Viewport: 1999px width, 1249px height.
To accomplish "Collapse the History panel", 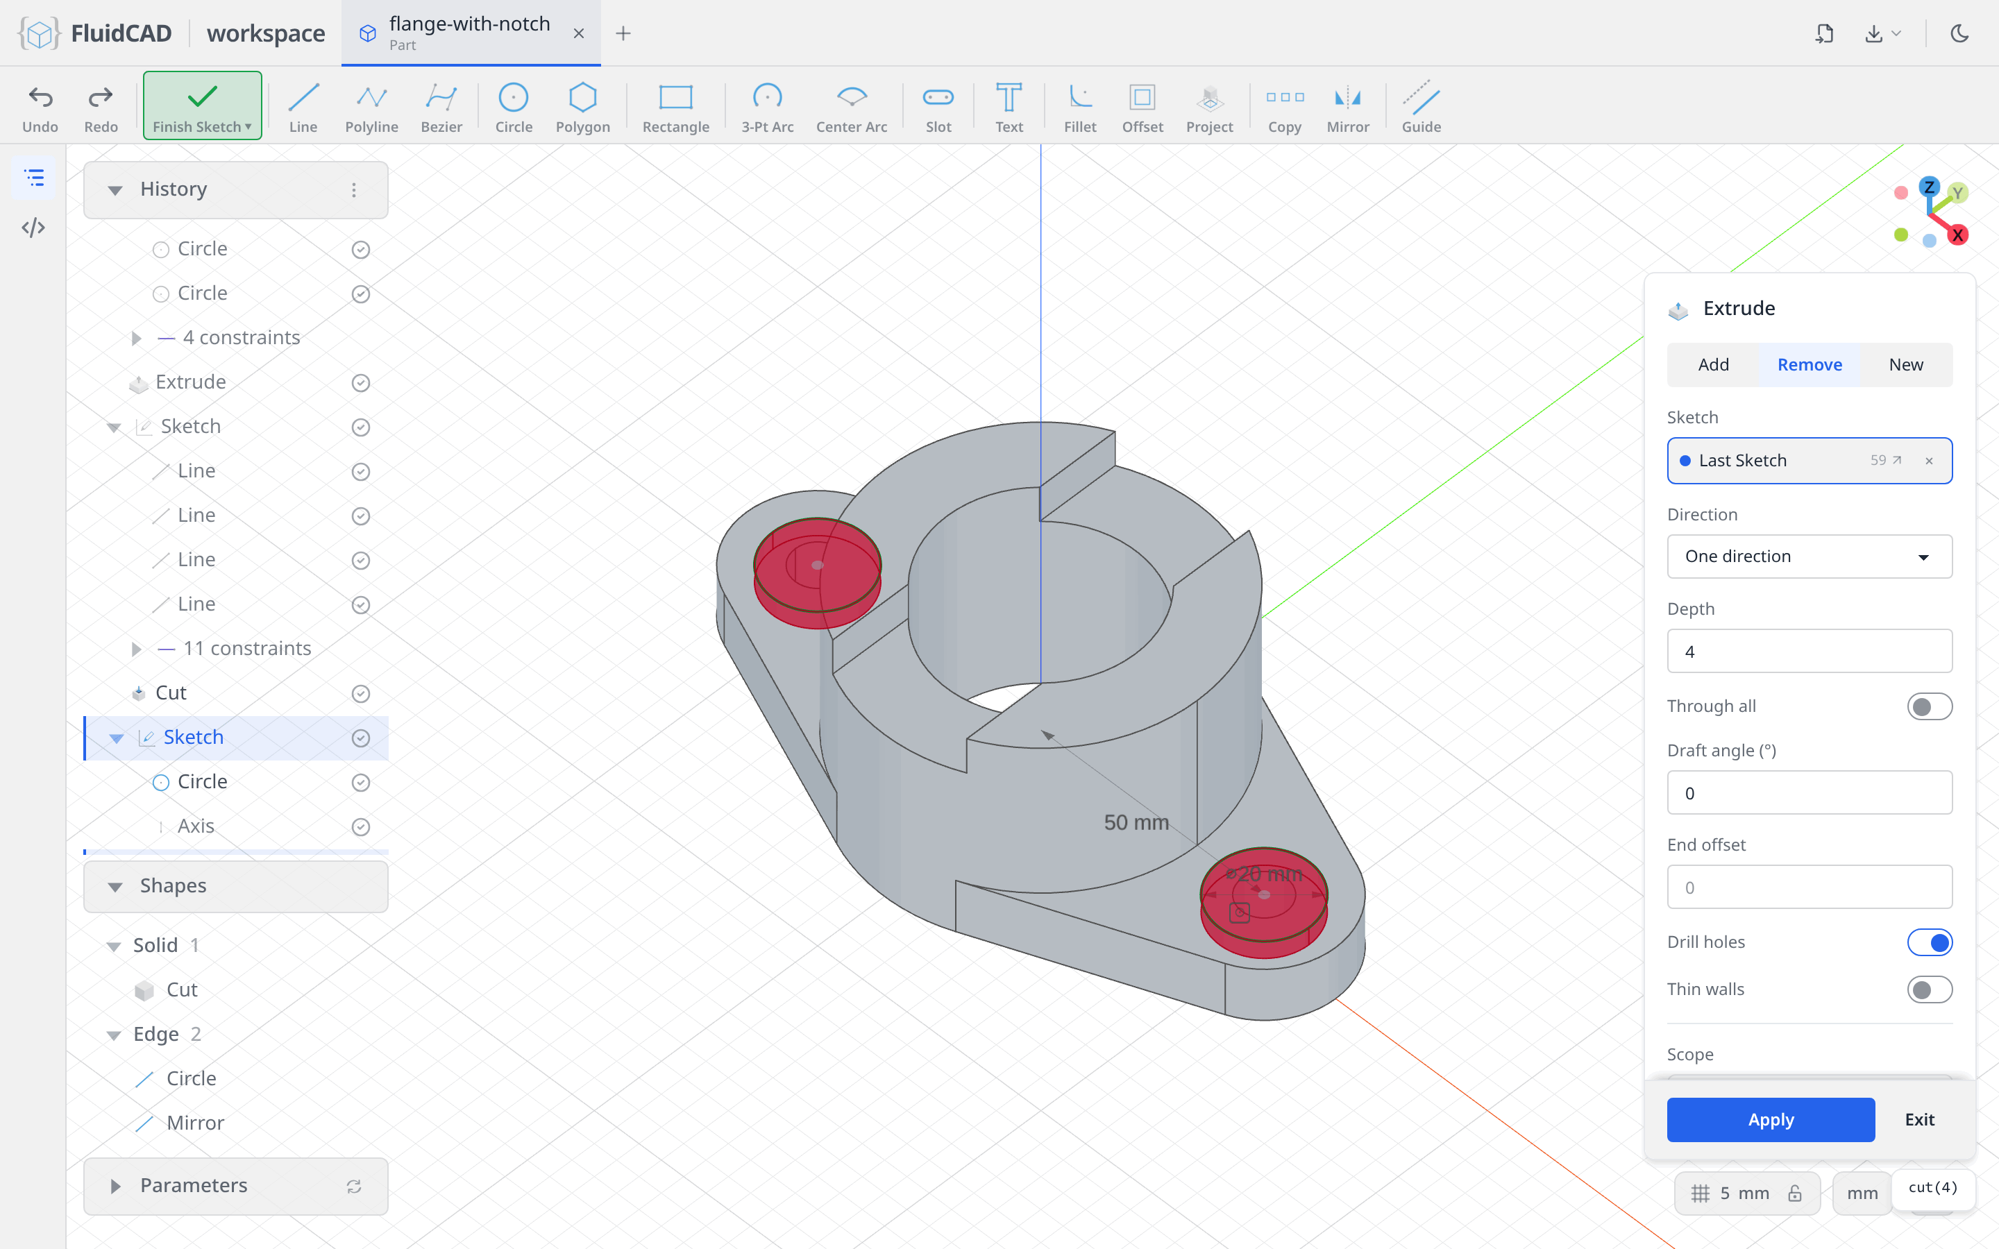I will click(x=115, y=190).
